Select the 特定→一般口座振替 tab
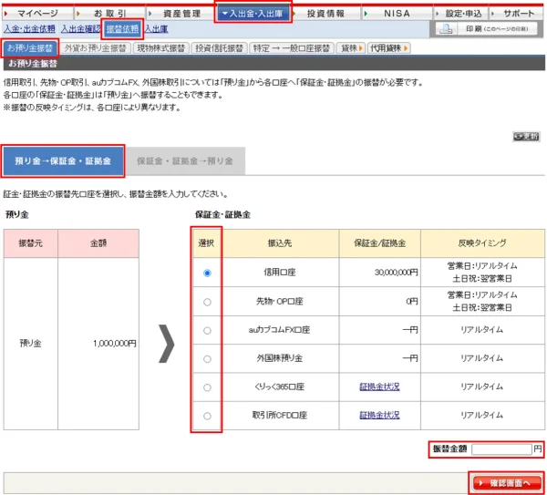Image resolution: width=547 pixels, height=495 pixels. click(x=292, y=48)
